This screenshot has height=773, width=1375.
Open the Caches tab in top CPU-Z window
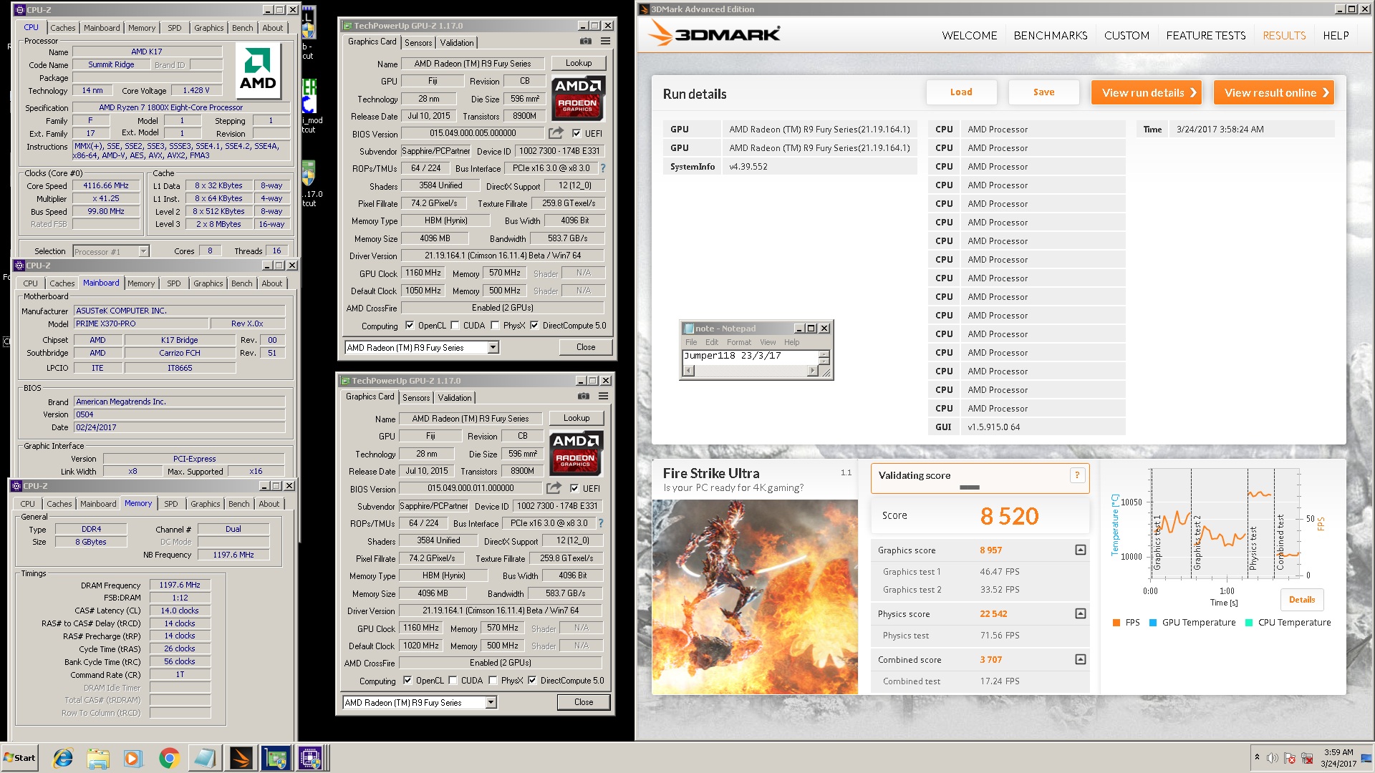click(62, 28)
